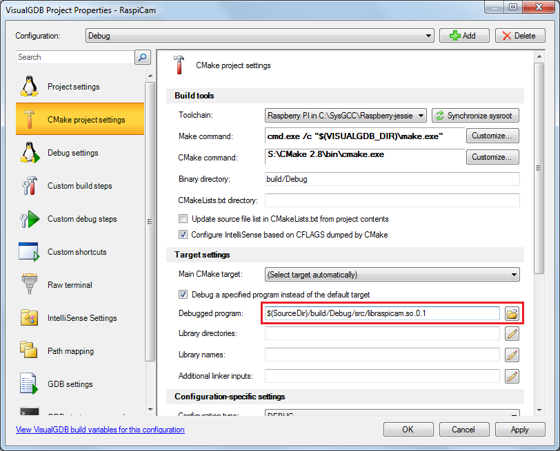Click the Make command text field
This screenshot has height=451, width=560.
click(365, 136)
